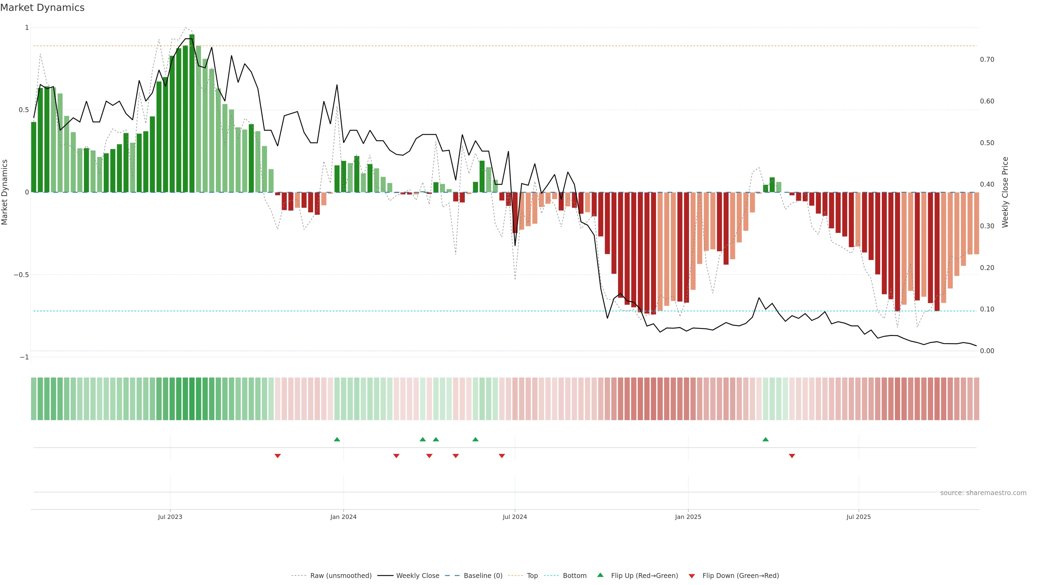The height and width of the screenshot is (585, 1040).
Task: Toggle the Baseline (0) legend entry
Action: tap(483, 576)
